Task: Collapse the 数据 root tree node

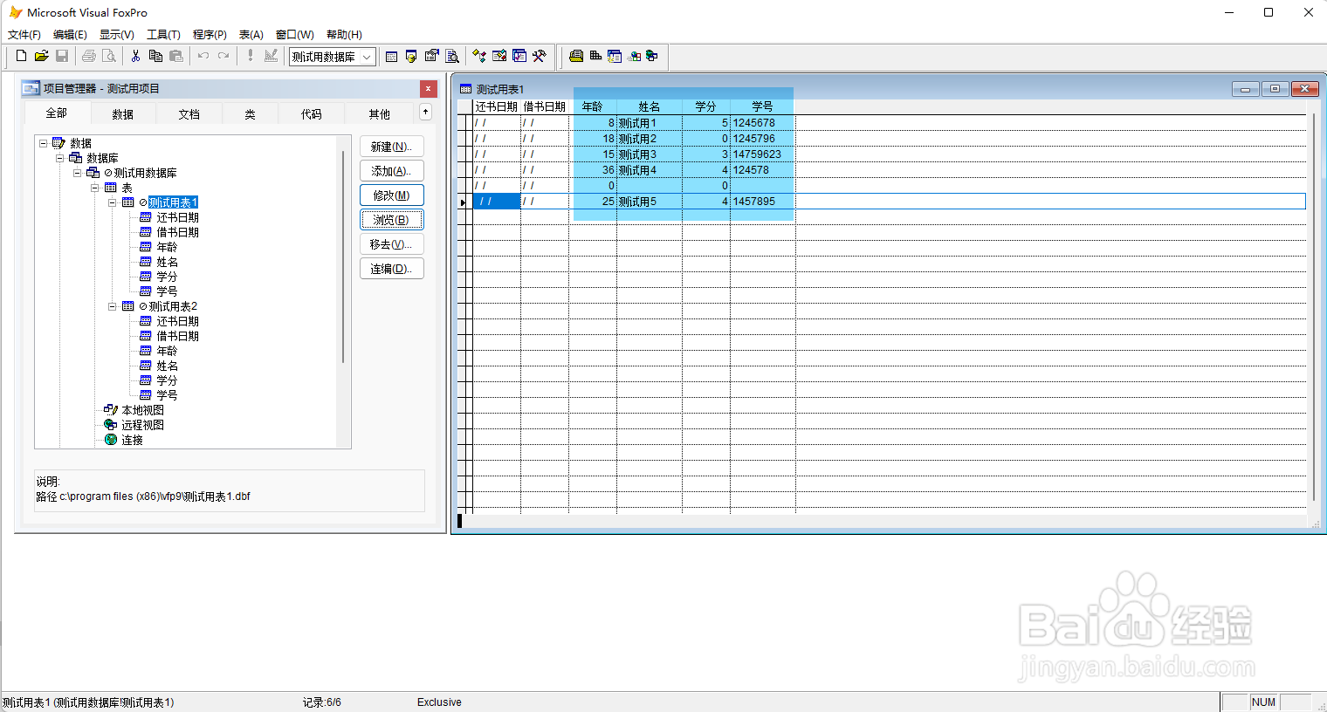Action: click(43, 143)
